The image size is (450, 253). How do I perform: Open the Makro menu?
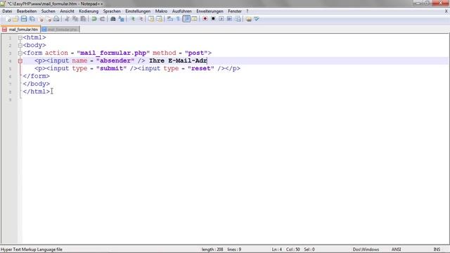pos(161,11)
